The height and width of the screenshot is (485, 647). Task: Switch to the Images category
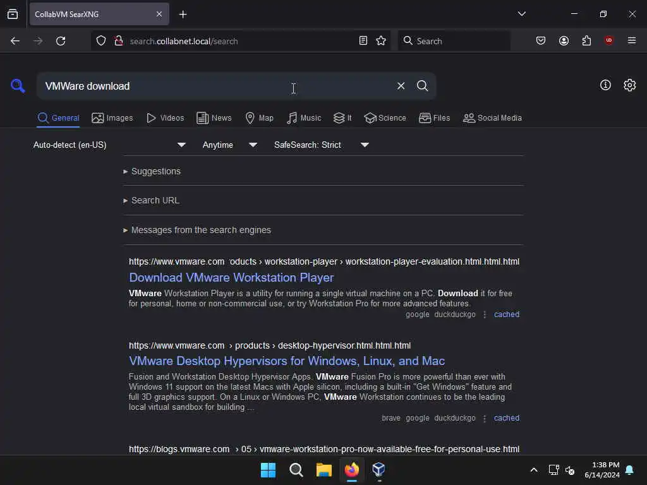112,118
